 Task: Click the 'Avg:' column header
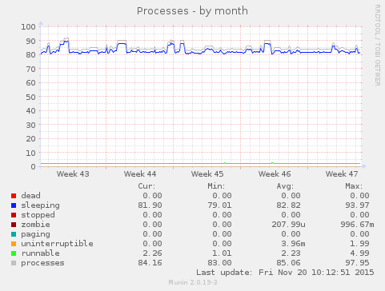[285, 186]
